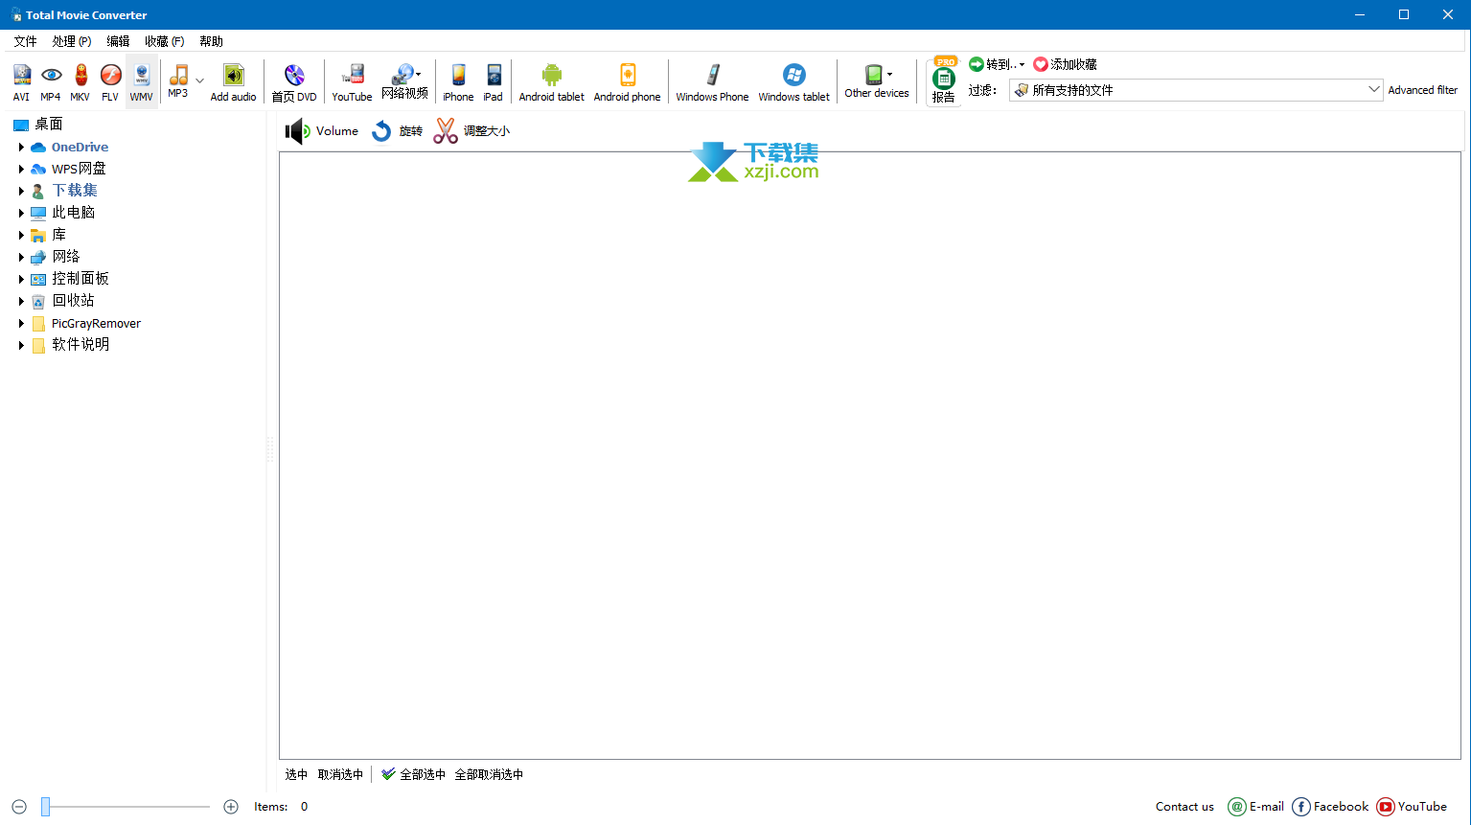
Task: Open the 过滤 file filter combo box
Action: coord(1196,90)
